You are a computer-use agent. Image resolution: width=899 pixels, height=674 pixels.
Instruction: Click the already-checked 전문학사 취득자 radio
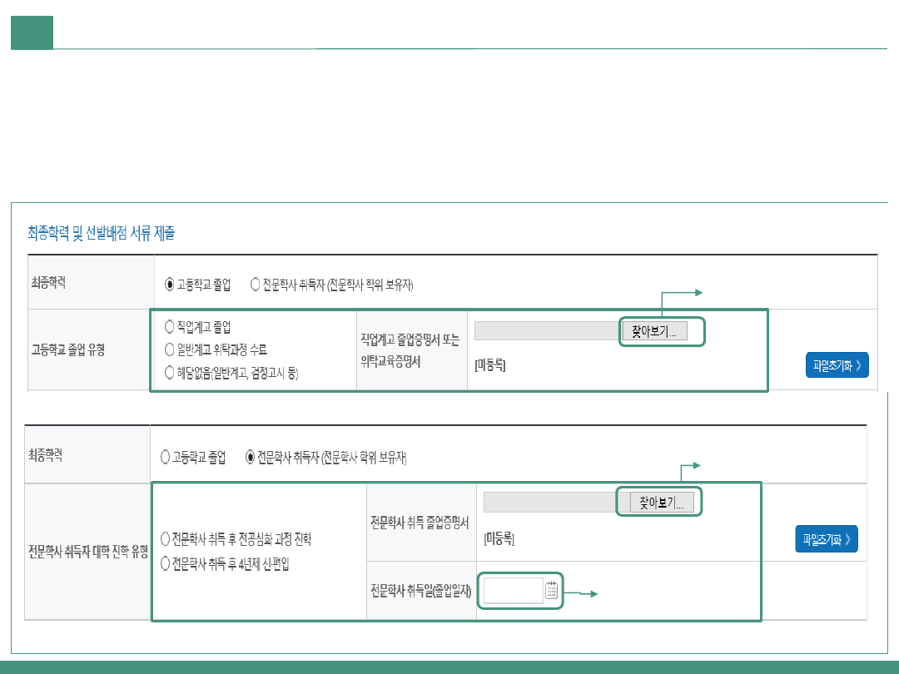251,457
